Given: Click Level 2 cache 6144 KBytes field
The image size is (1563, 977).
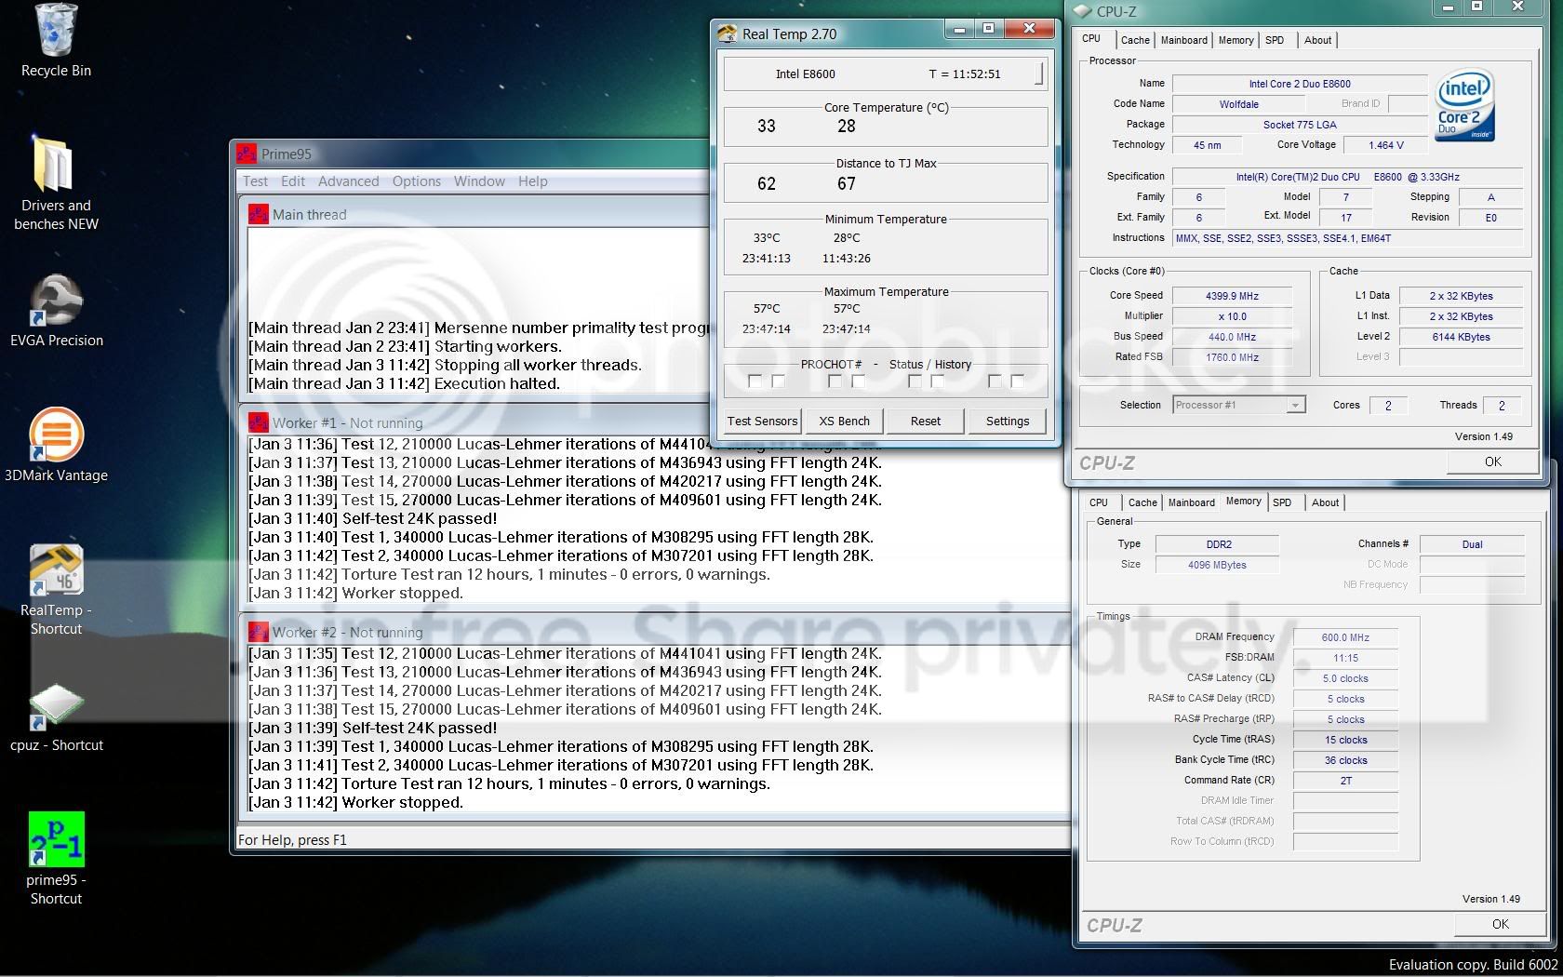Looking at the screenshot, I should coord(1461,337).
